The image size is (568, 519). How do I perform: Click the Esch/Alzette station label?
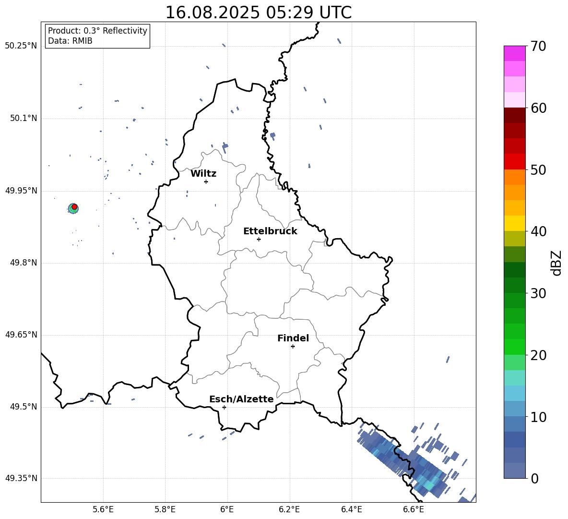(x=241, y=399)
